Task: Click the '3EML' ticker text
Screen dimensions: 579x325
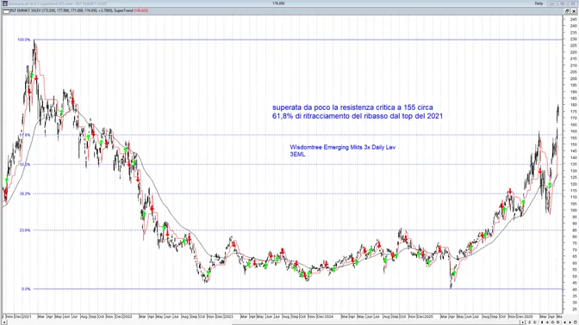Action: (x=297, y=155)
